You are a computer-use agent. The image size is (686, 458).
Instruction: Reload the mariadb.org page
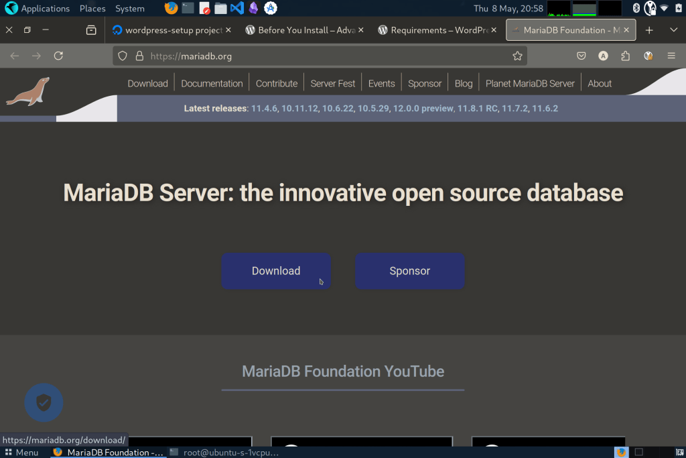[59, 56]
